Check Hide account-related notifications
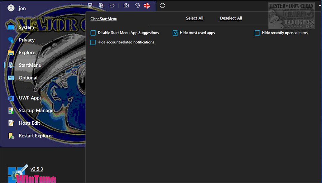The height and width of the screenshot is (183, 322). [x=93, y=42]
